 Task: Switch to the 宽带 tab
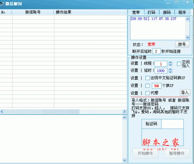(x=136, y=12)
